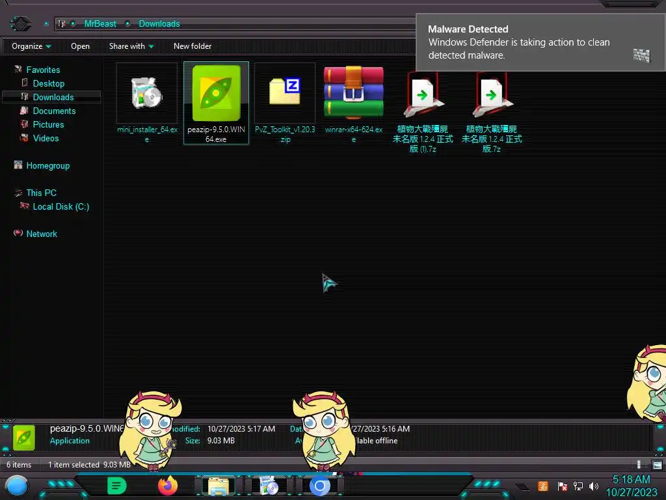Open Homegroup in the sidebar
Viewport: 666px width, 500px height.
click(47, 166)
